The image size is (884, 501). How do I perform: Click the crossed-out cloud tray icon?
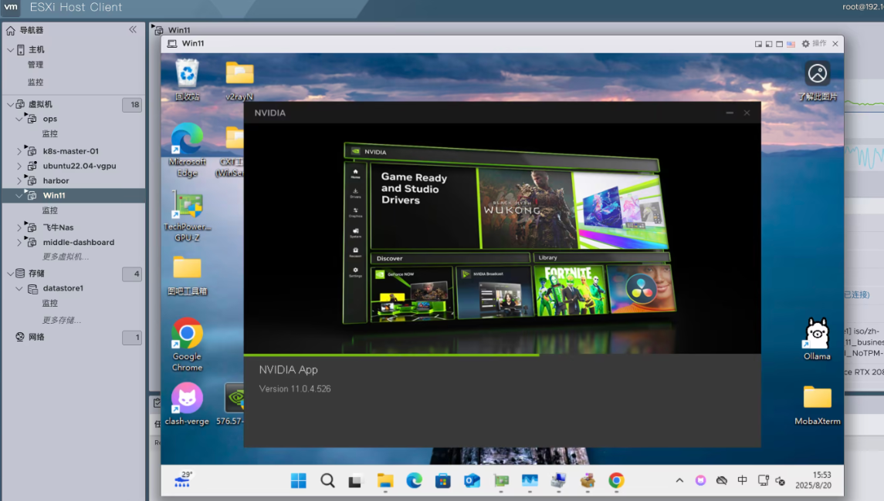pyautogui.click(x=722, y=480)
